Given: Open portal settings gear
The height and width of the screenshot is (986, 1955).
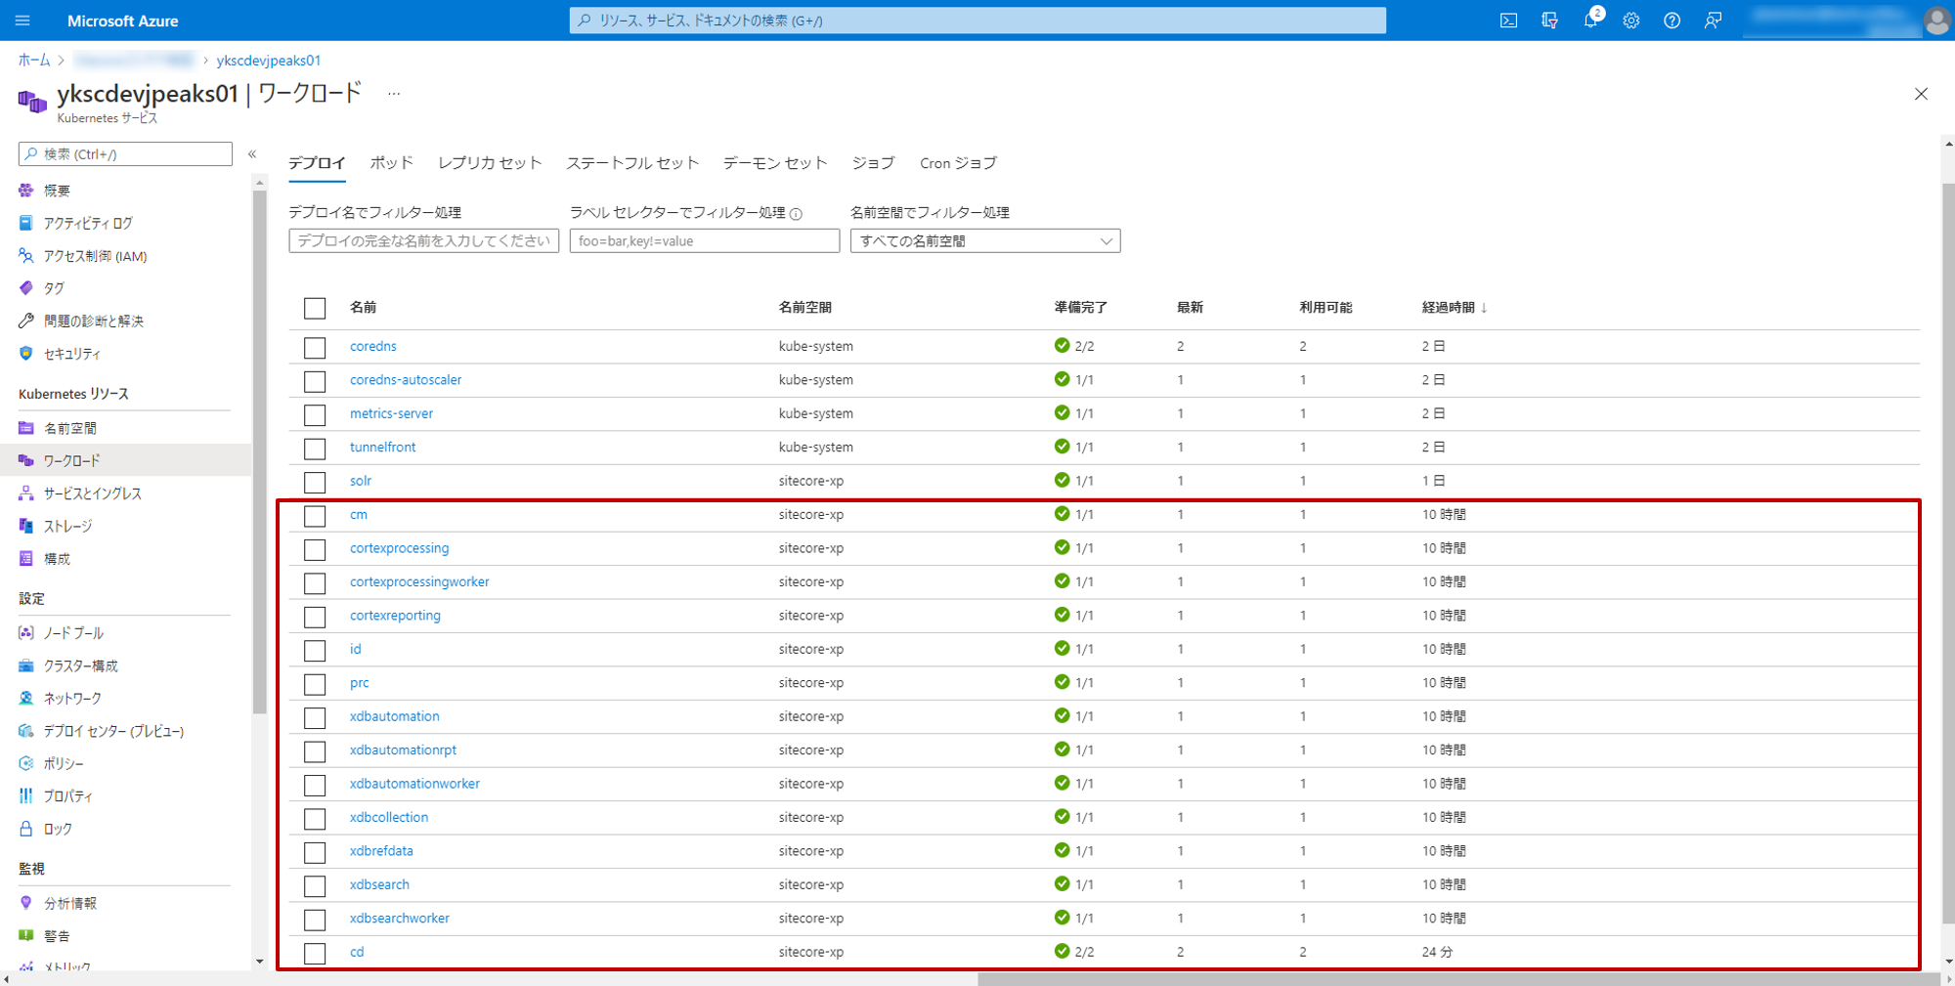Looking at the screenshot, I should [1631, 21].
